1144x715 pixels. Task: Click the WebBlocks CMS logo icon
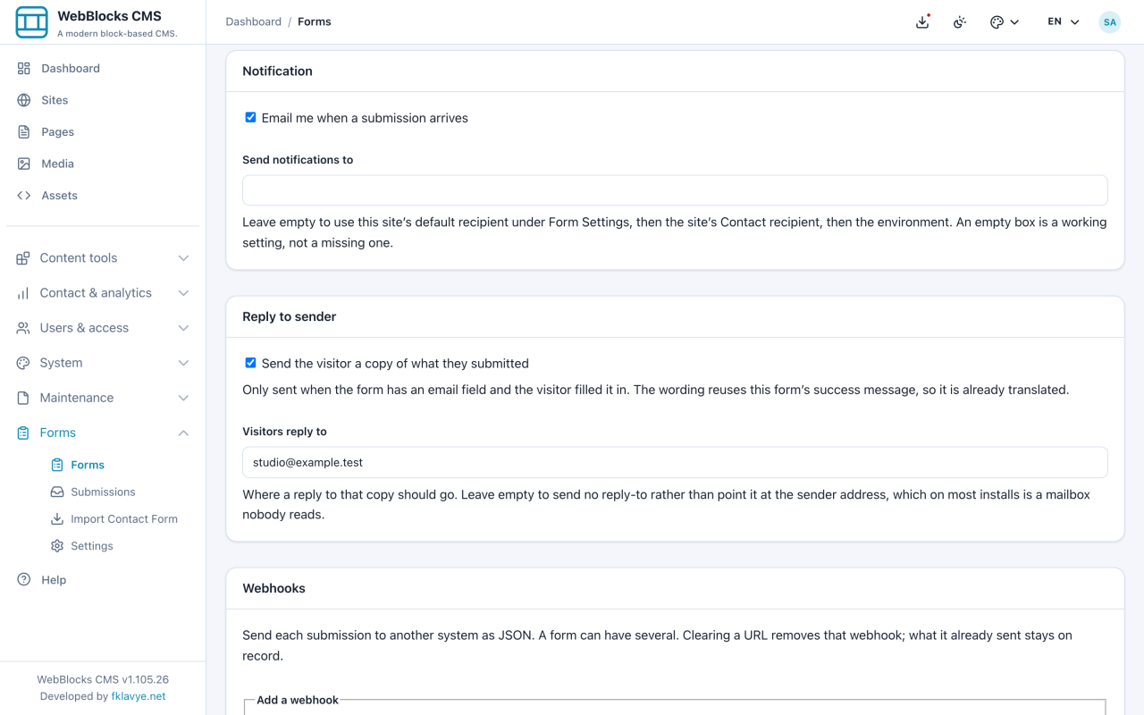tap(31, 22)
